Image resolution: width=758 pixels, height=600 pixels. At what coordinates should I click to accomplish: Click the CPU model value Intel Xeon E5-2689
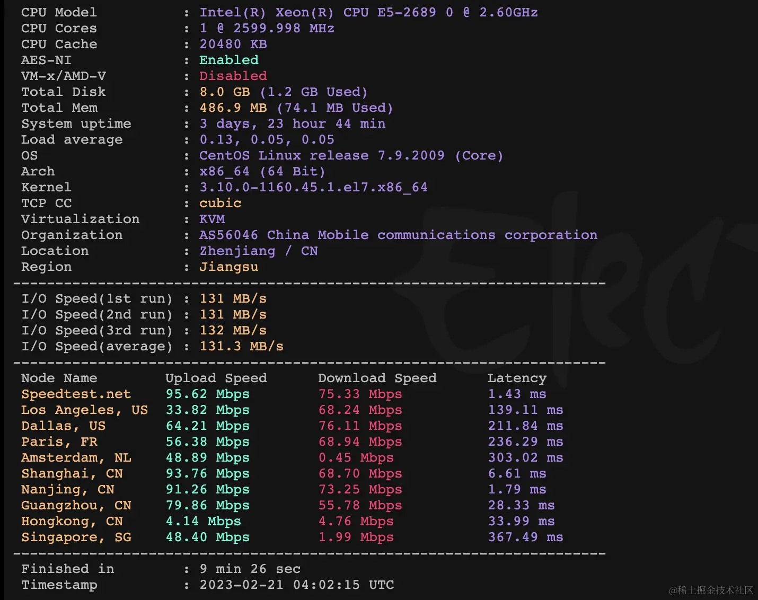point(368,12)
